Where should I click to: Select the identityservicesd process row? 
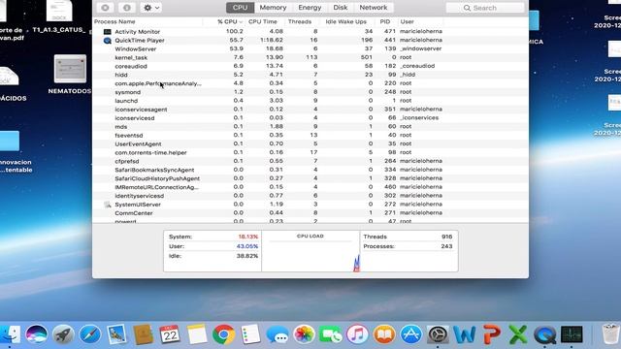[310, 196]
